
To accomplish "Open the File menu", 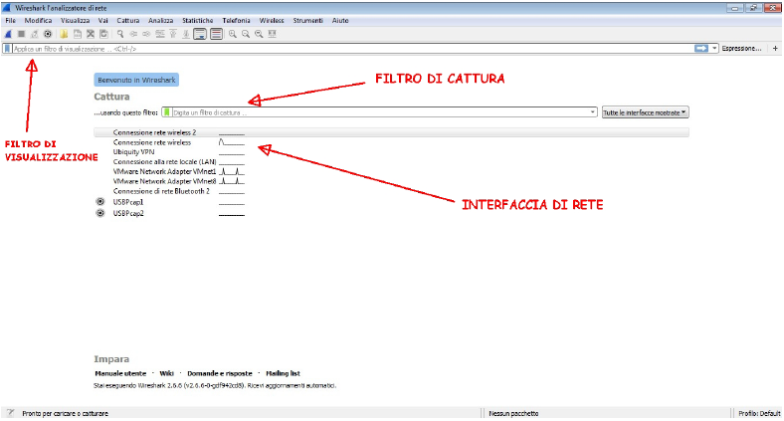I will (x=11, y=21).
